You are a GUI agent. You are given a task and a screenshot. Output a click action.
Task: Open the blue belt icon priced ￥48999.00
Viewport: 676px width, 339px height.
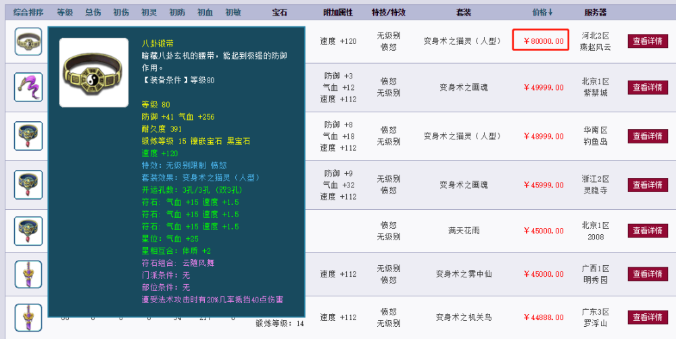click(28, 136)
